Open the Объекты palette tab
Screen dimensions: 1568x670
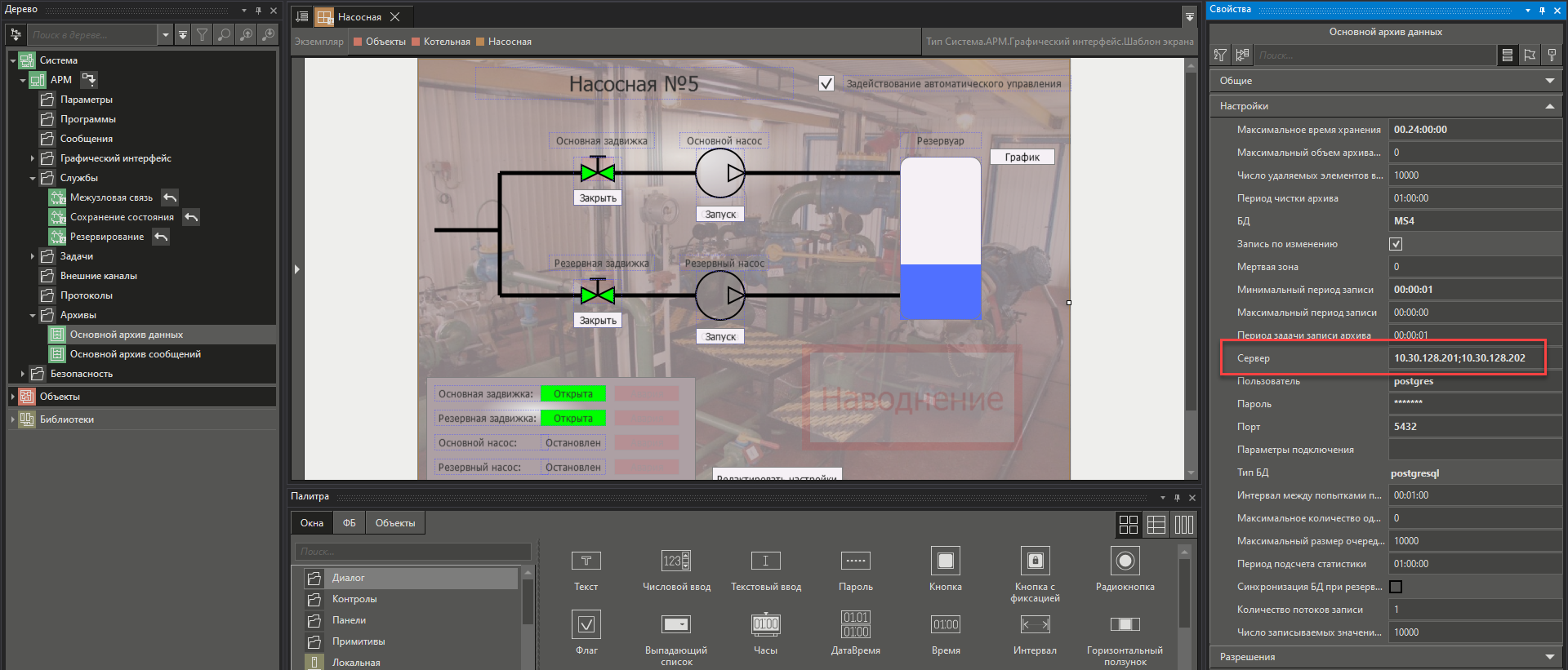pos(394,523)
